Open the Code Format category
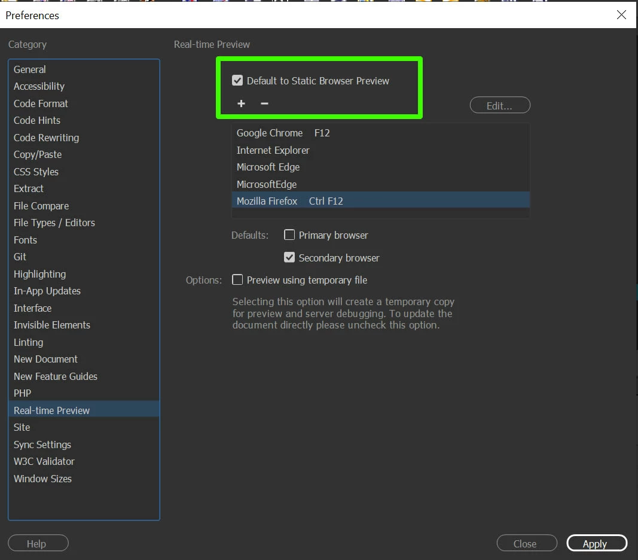Viewport: 638px width, 560px height. pyautogui.click(x=84, y=104)
